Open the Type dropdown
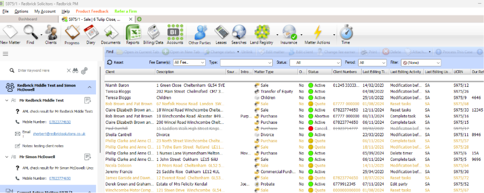The width and height of the screenshot is (484, 193). pos(246,62)
